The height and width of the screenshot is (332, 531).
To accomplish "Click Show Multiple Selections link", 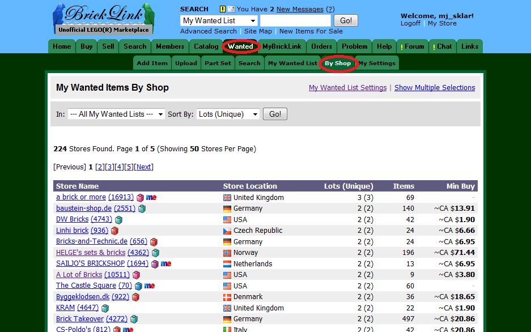I will click(x=435, y=88).
